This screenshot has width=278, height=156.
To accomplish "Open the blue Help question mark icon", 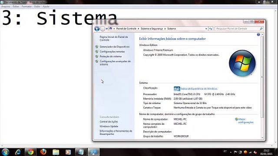I will tap(258, 35).
